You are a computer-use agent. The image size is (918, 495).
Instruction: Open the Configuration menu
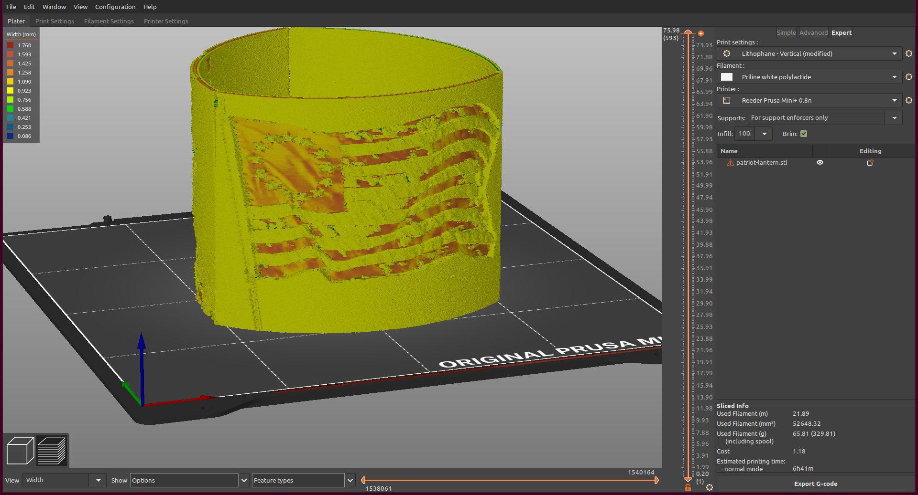pos(115,7)
